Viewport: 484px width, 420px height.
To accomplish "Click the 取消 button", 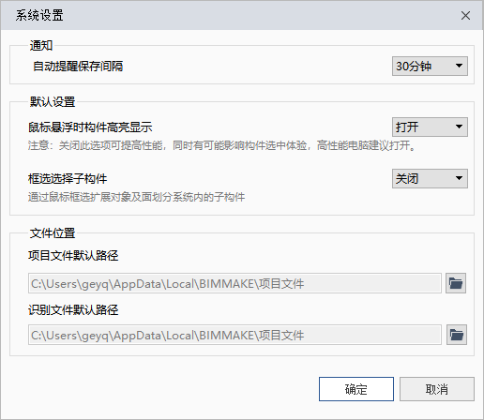I will point(437,389).
